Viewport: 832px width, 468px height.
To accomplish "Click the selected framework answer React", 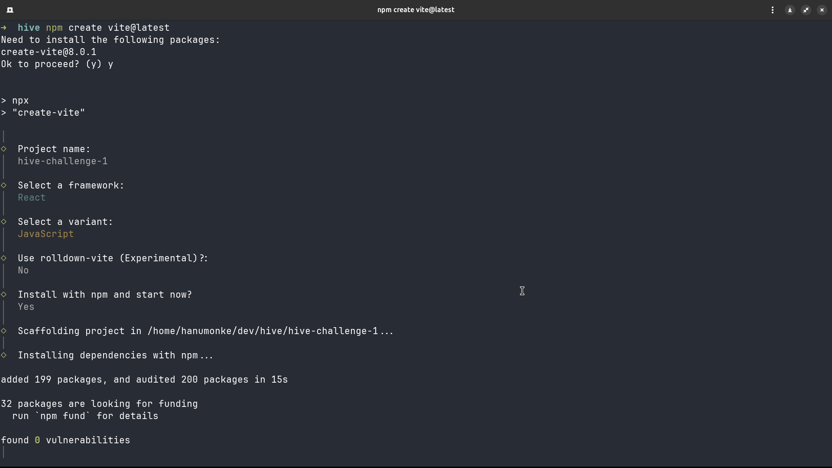I will tap(32, 198).
